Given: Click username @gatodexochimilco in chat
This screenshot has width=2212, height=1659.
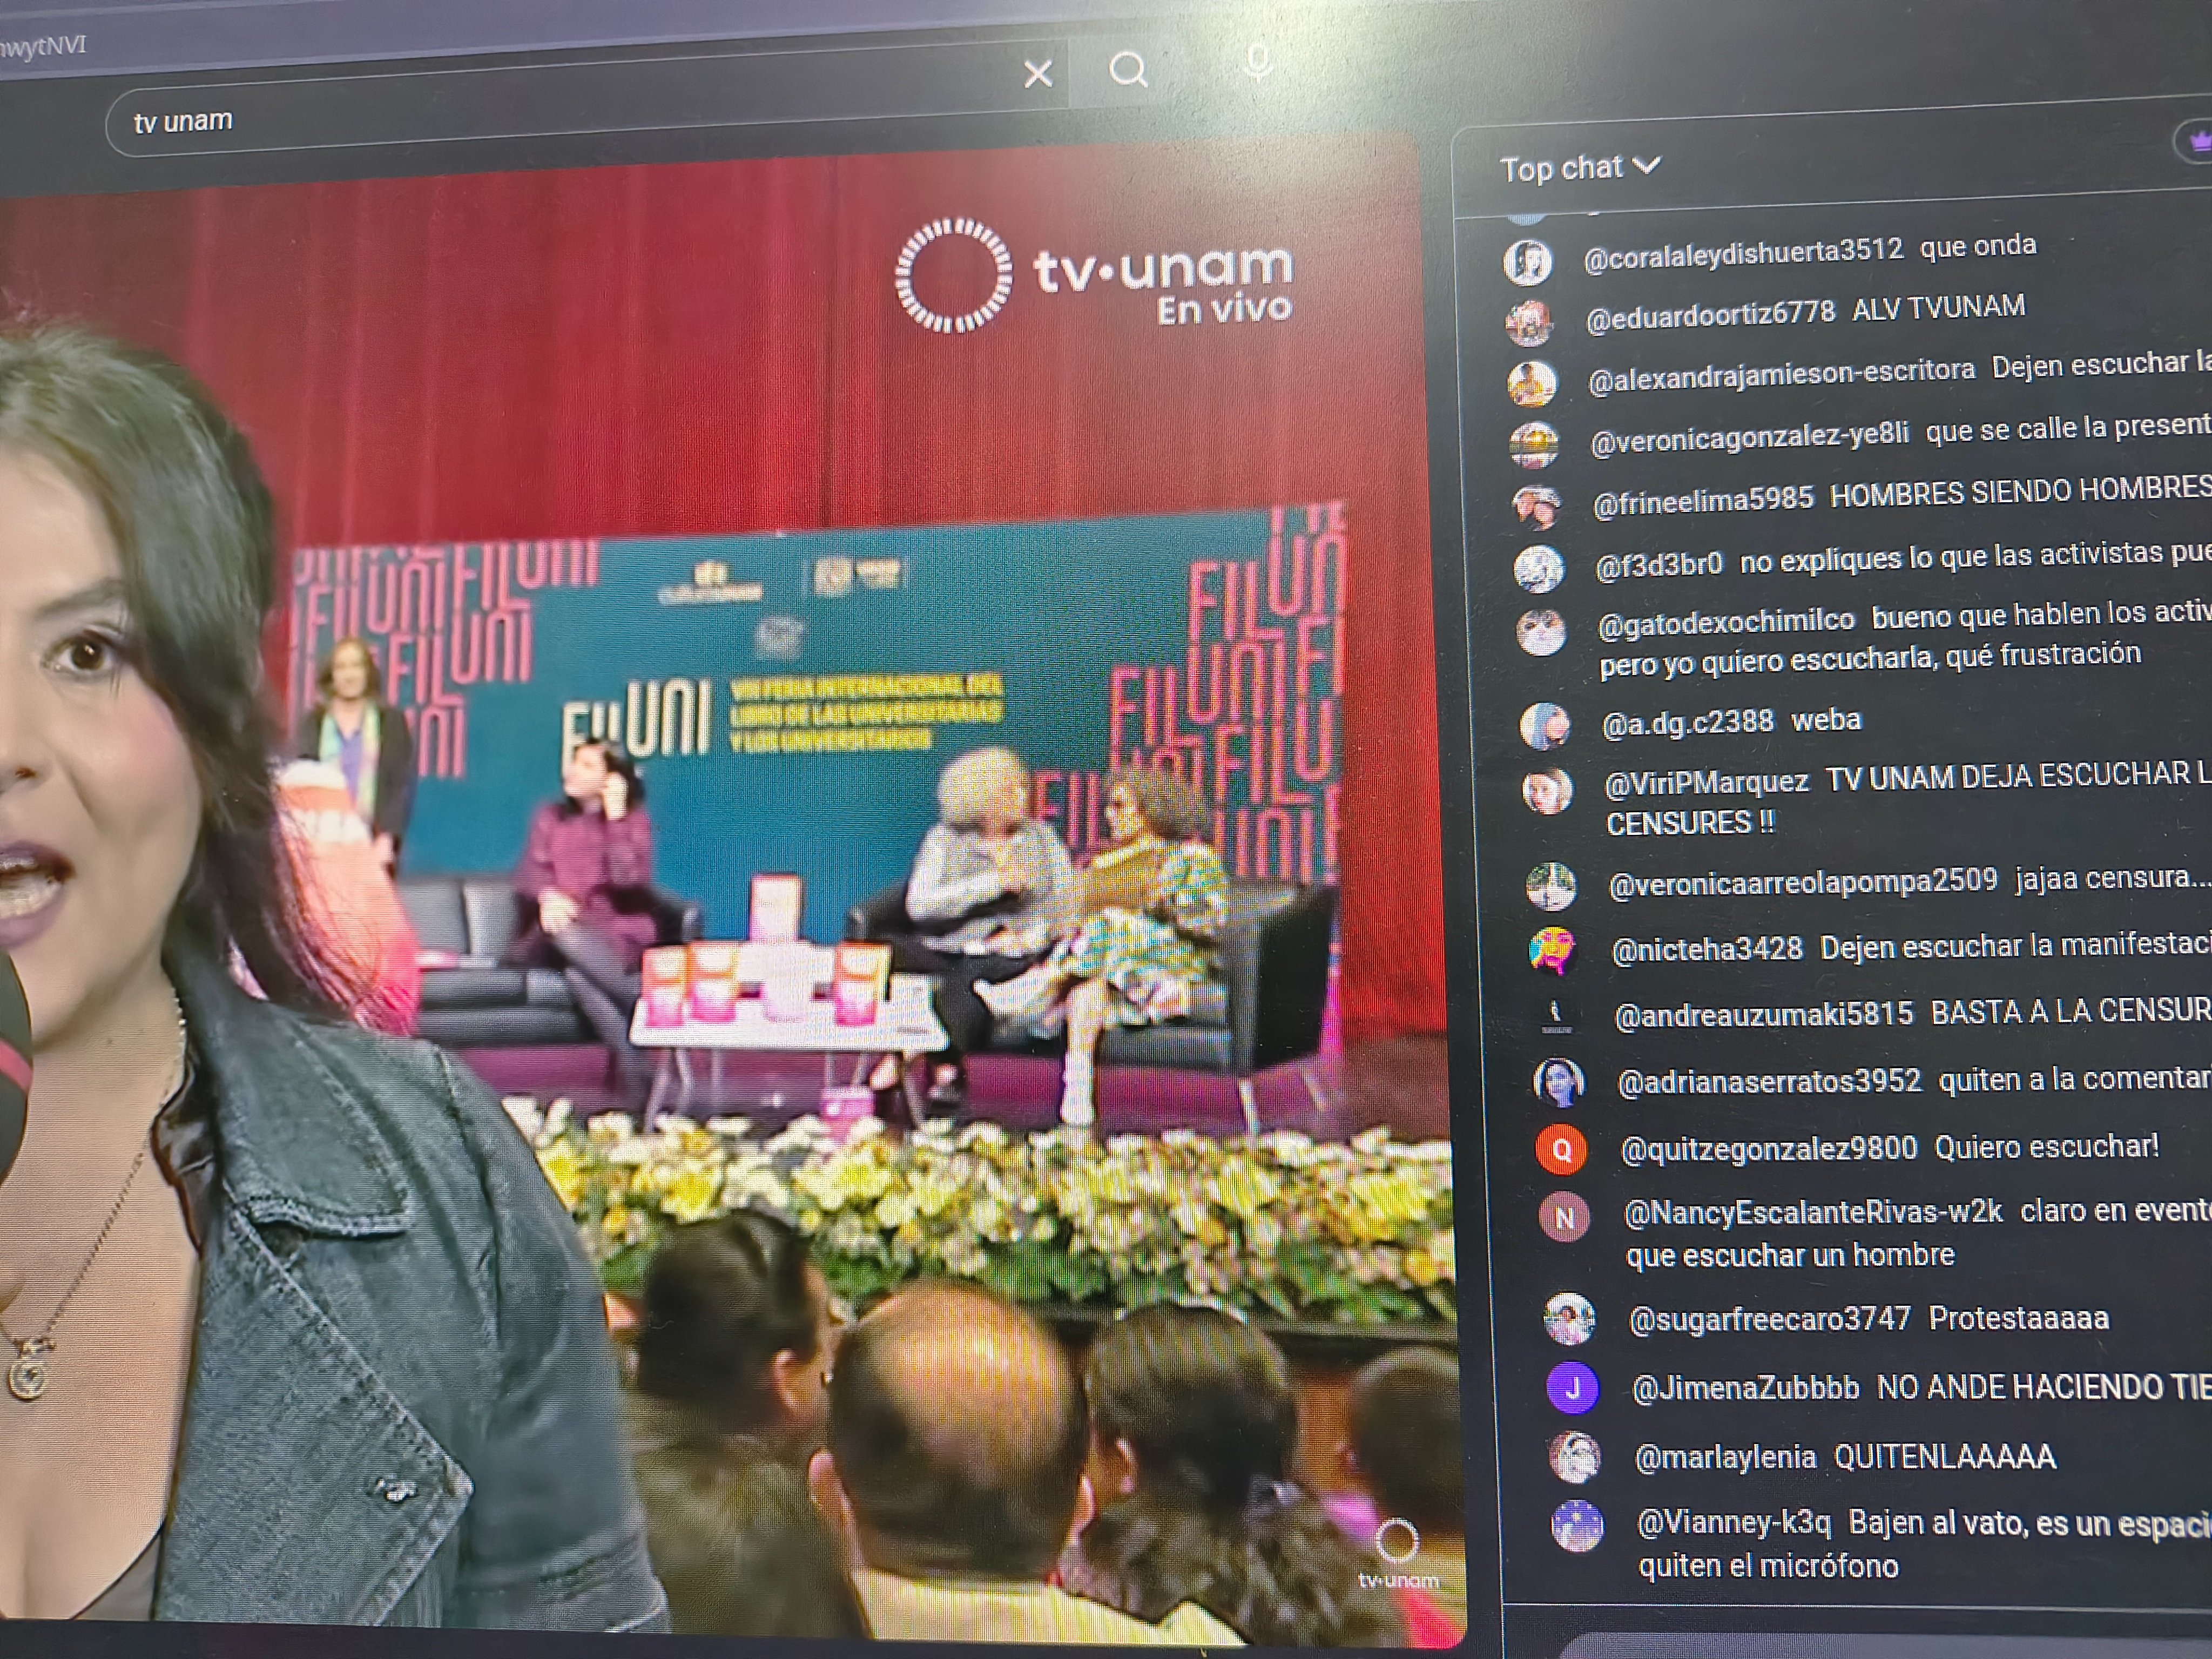Looking at the screenshot, I should pyautogui.click(x=1726, y=624).
